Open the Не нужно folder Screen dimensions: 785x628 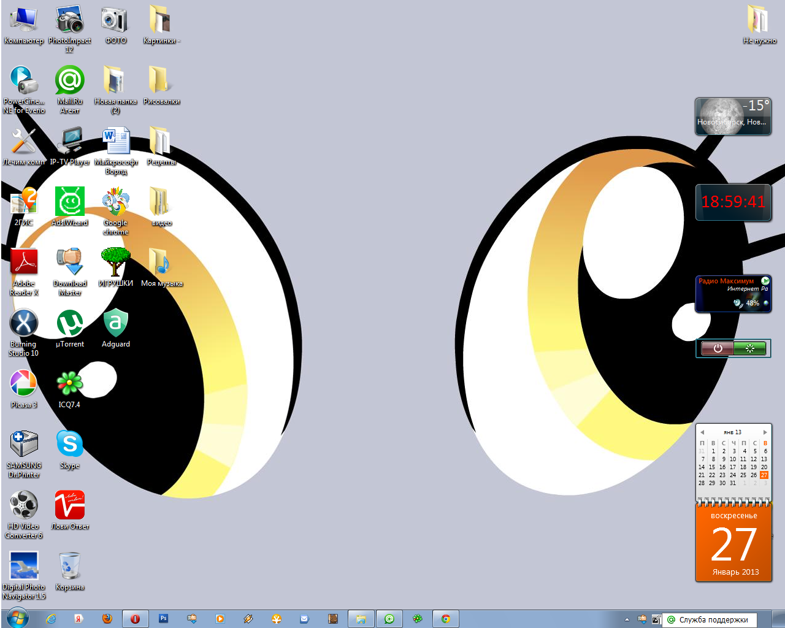[x=759, y=25]
